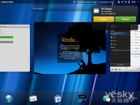Bring the Kindle card to the foreground
This screenshot has height=105, width=140.
70,48
